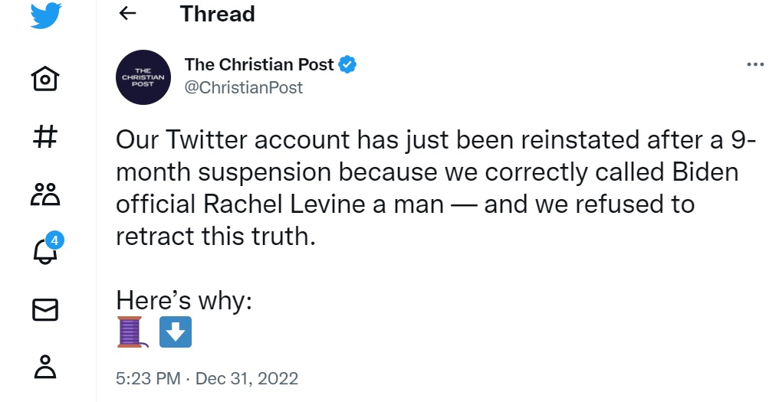Open the @ChristianPost handle link
Viewport: 769px width, 402px height.
click(x=244, y=87)
